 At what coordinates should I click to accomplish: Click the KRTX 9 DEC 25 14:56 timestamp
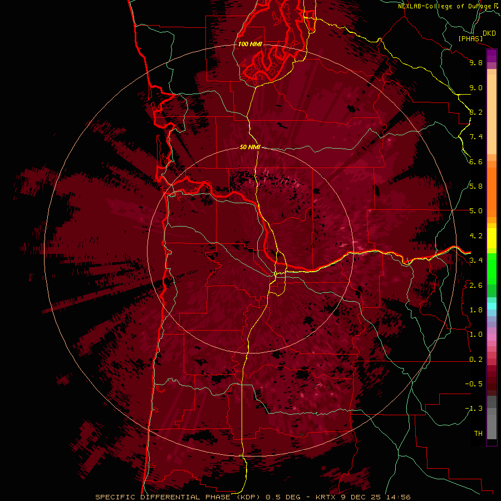click(x=364, y=497)
